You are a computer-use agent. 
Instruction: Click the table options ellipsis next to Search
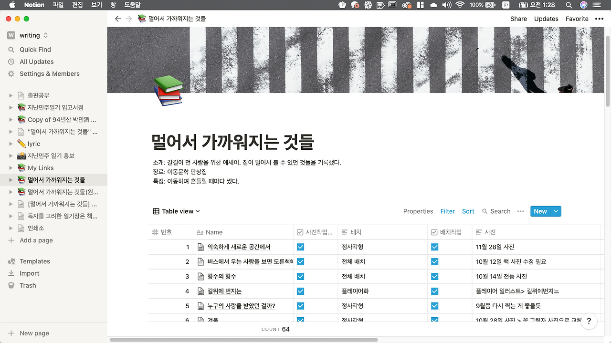(x=520, y=211)
